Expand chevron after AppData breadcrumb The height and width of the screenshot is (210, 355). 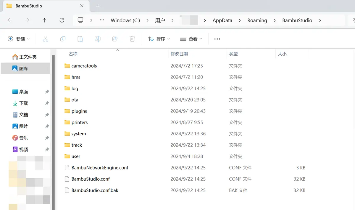(240, 20)
